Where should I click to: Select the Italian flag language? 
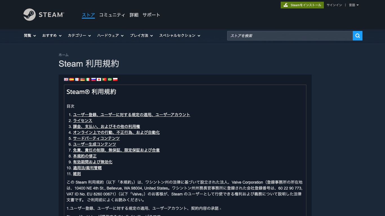88,79
